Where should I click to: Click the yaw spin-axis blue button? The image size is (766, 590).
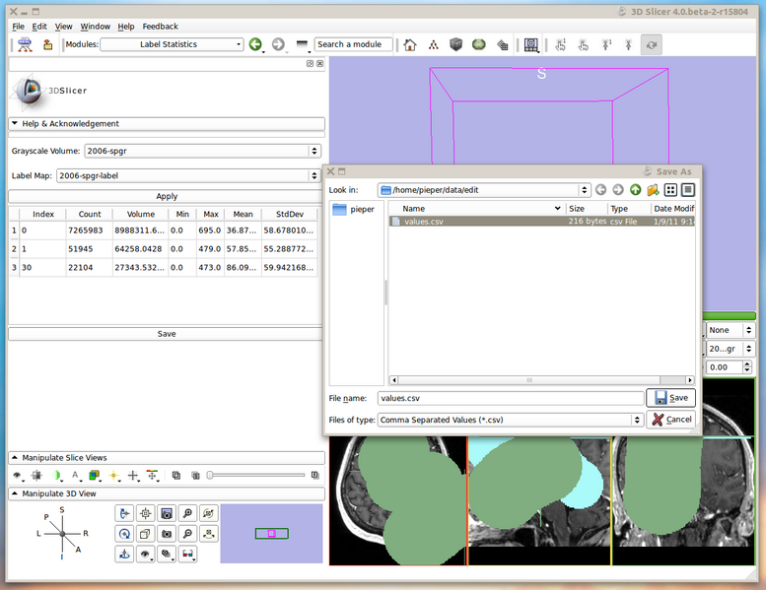point(124,555)
